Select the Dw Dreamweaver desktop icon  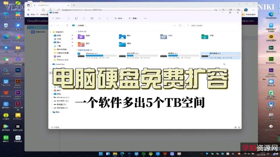(x=271, y=60)
